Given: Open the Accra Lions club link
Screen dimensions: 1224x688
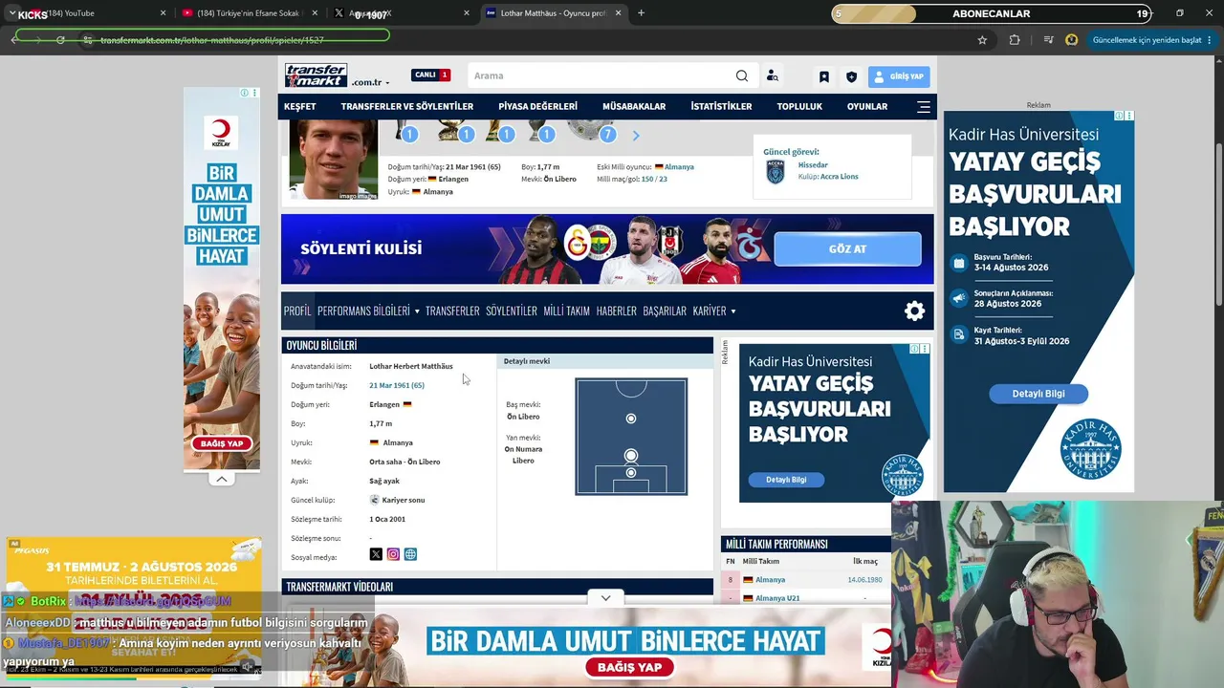Looking at the screenshot, I should point(839,177).
